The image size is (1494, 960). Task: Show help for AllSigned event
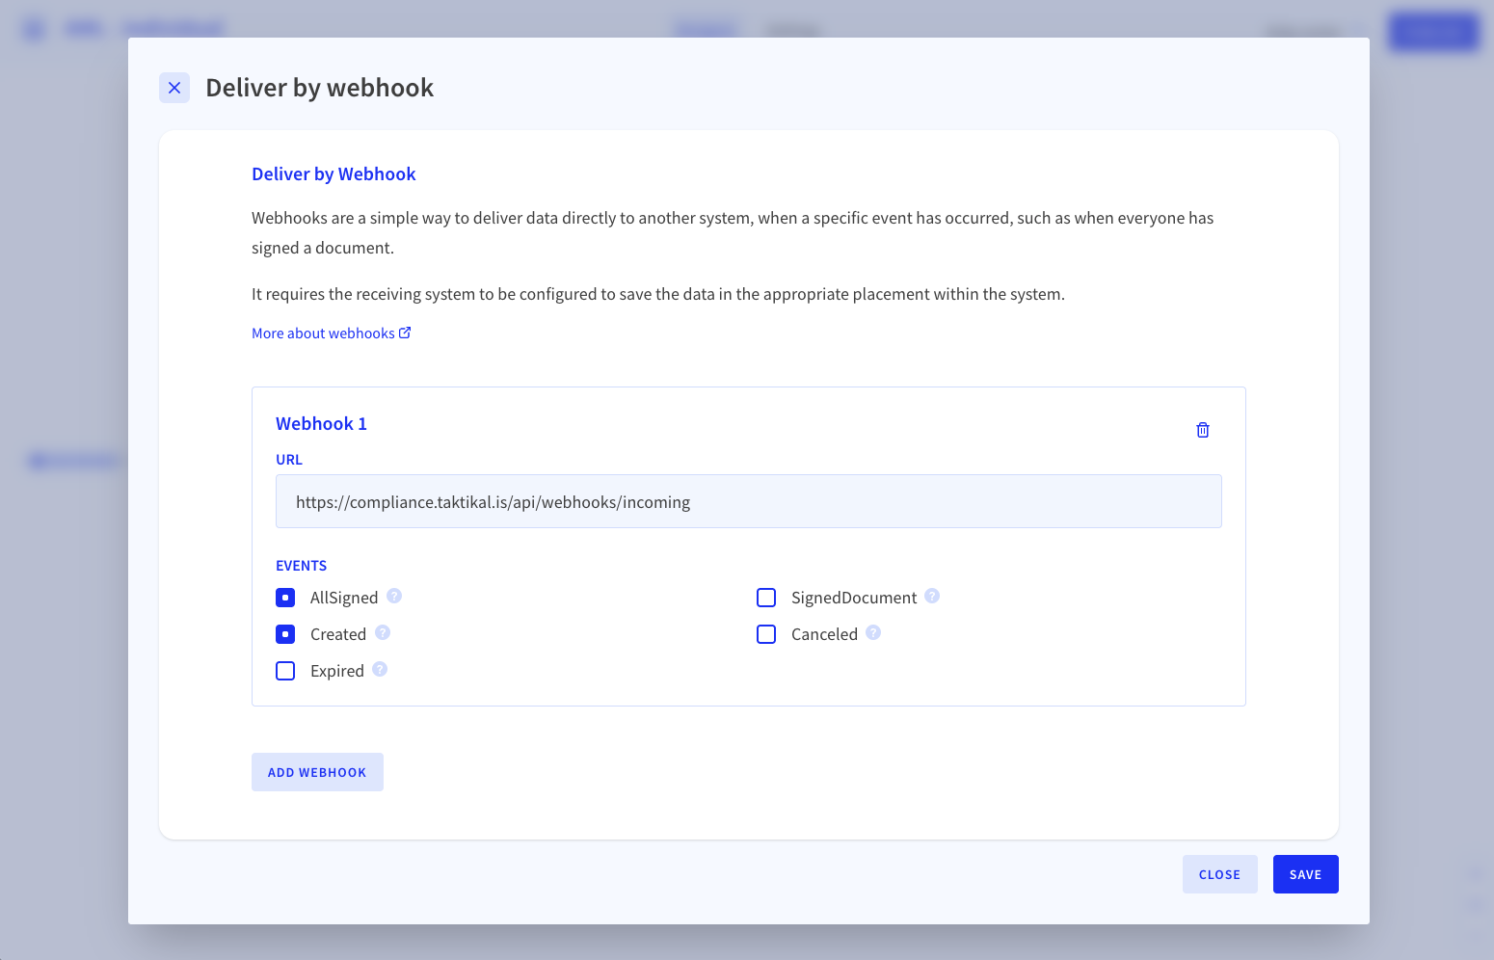[394, 596]
